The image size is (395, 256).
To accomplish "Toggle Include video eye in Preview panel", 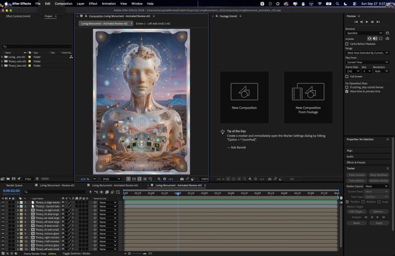I will tap(369, 38).
